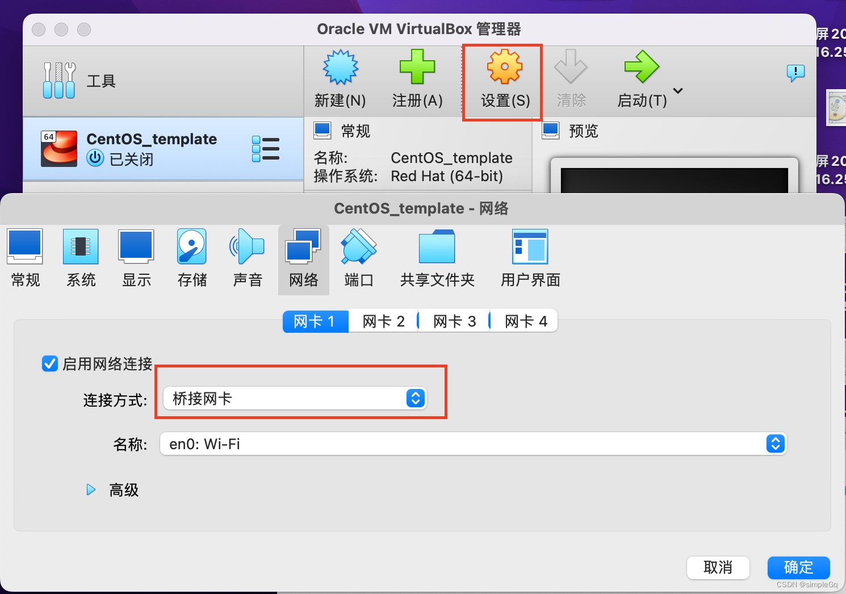Click the 已关闭 powered-off status icon

95,158
